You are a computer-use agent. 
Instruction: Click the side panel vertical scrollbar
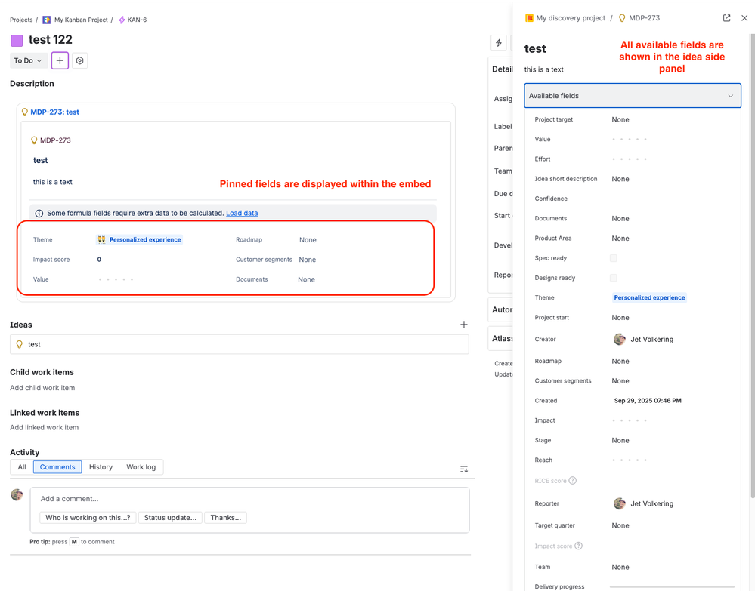click(x=752, y=266)
